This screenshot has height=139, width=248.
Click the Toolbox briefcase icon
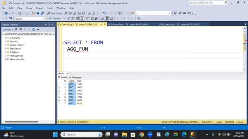pos(184,14)
